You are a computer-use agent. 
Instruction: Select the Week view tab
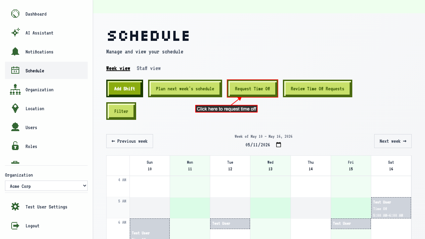click(118, 68)
